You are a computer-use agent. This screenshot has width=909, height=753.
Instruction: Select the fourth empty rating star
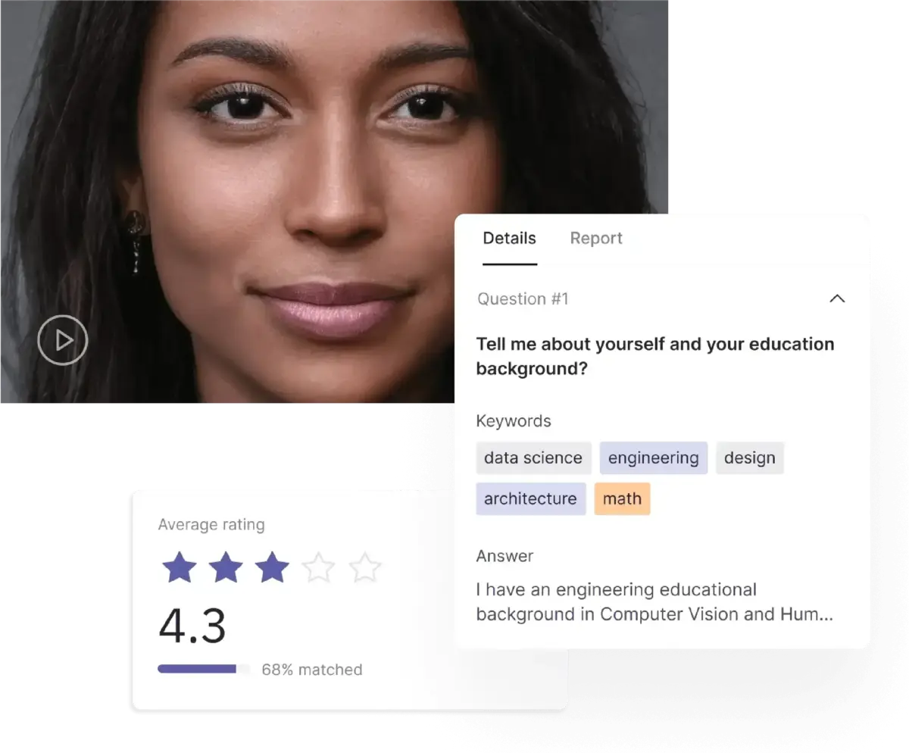318,567
